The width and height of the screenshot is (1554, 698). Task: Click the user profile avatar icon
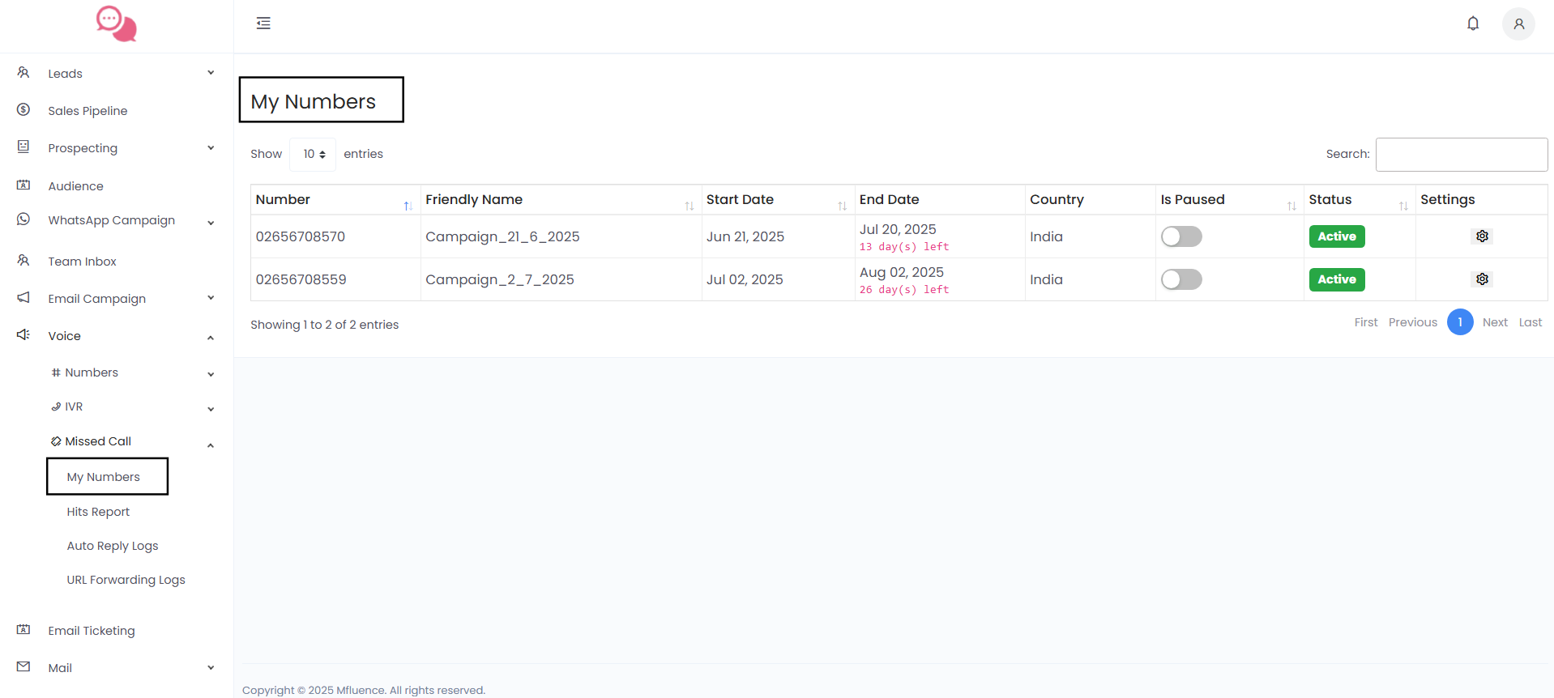[1518, 24]
